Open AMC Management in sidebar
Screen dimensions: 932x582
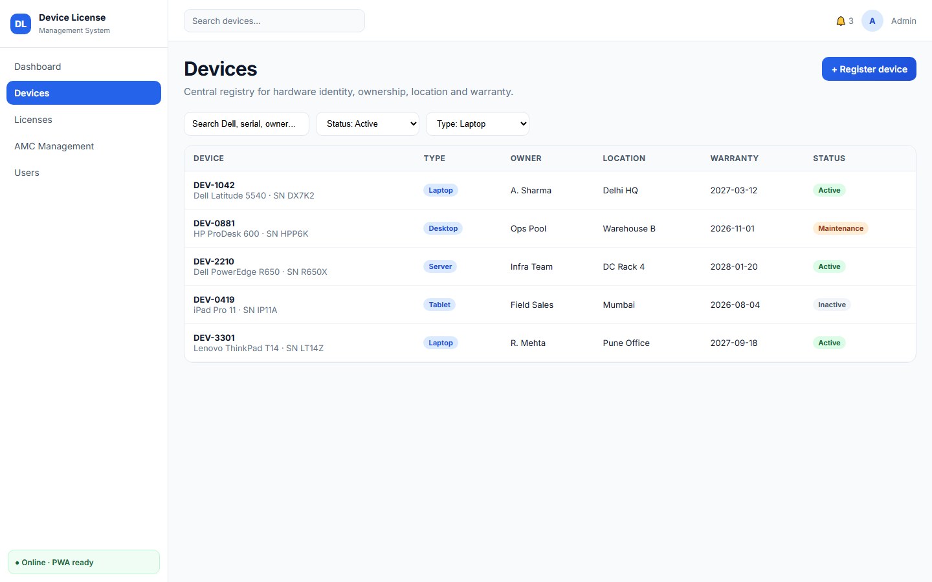pos(83,146)
